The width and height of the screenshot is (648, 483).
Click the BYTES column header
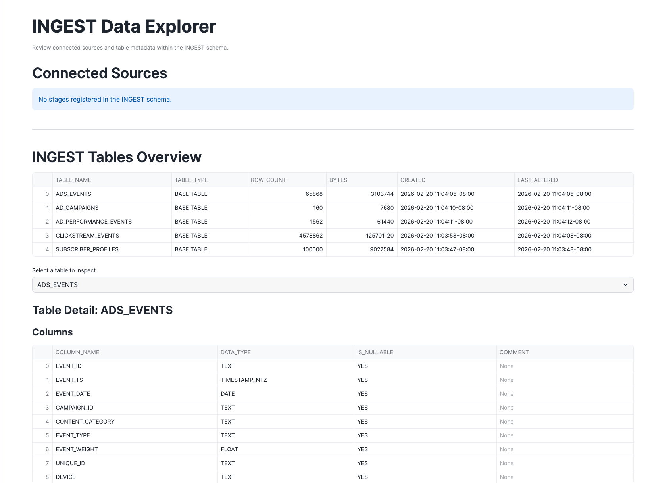pos(336,180)
